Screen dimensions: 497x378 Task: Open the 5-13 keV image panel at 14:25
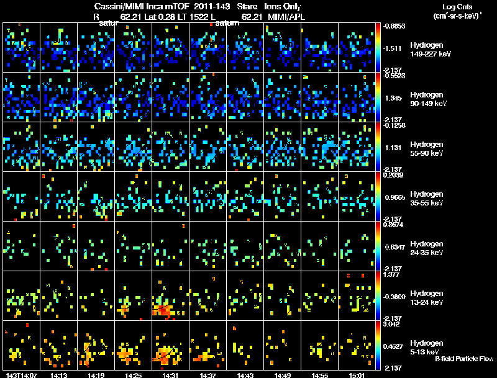[134, 346]
